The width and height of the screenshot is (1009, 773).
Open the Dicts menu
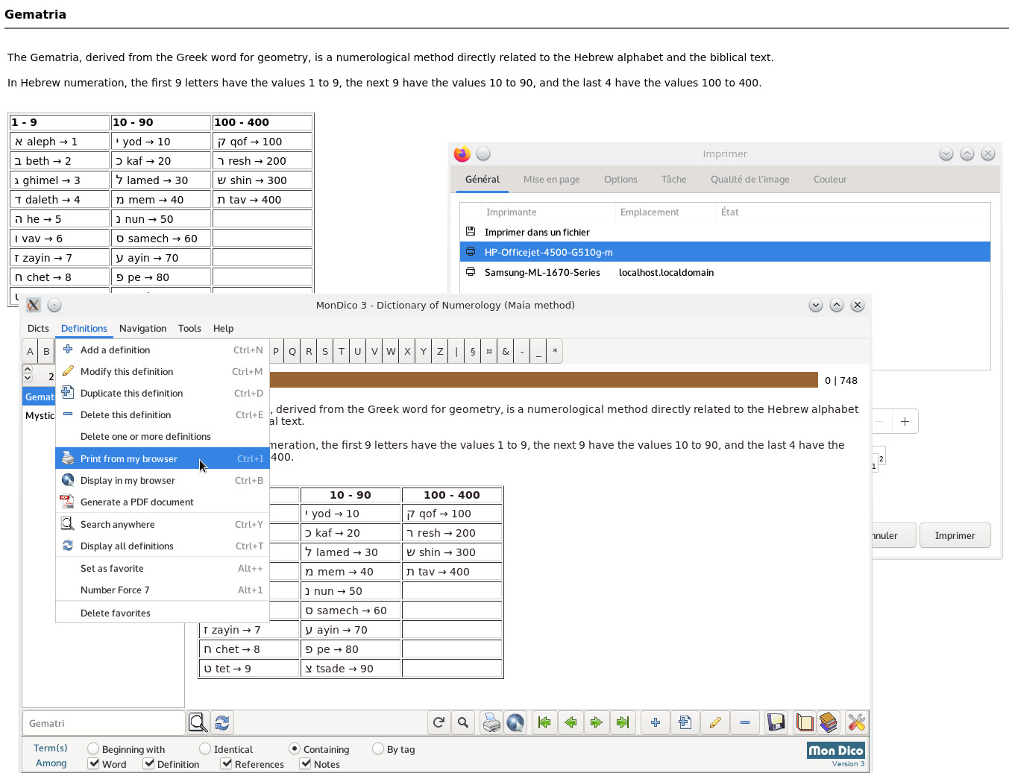tap(38, 328)
